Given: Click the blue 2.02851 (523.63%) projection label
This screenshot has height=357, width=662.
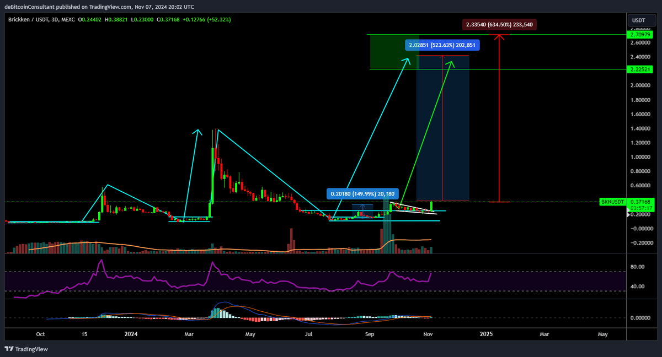Looking at the screenshot, I should click(442, 45).
